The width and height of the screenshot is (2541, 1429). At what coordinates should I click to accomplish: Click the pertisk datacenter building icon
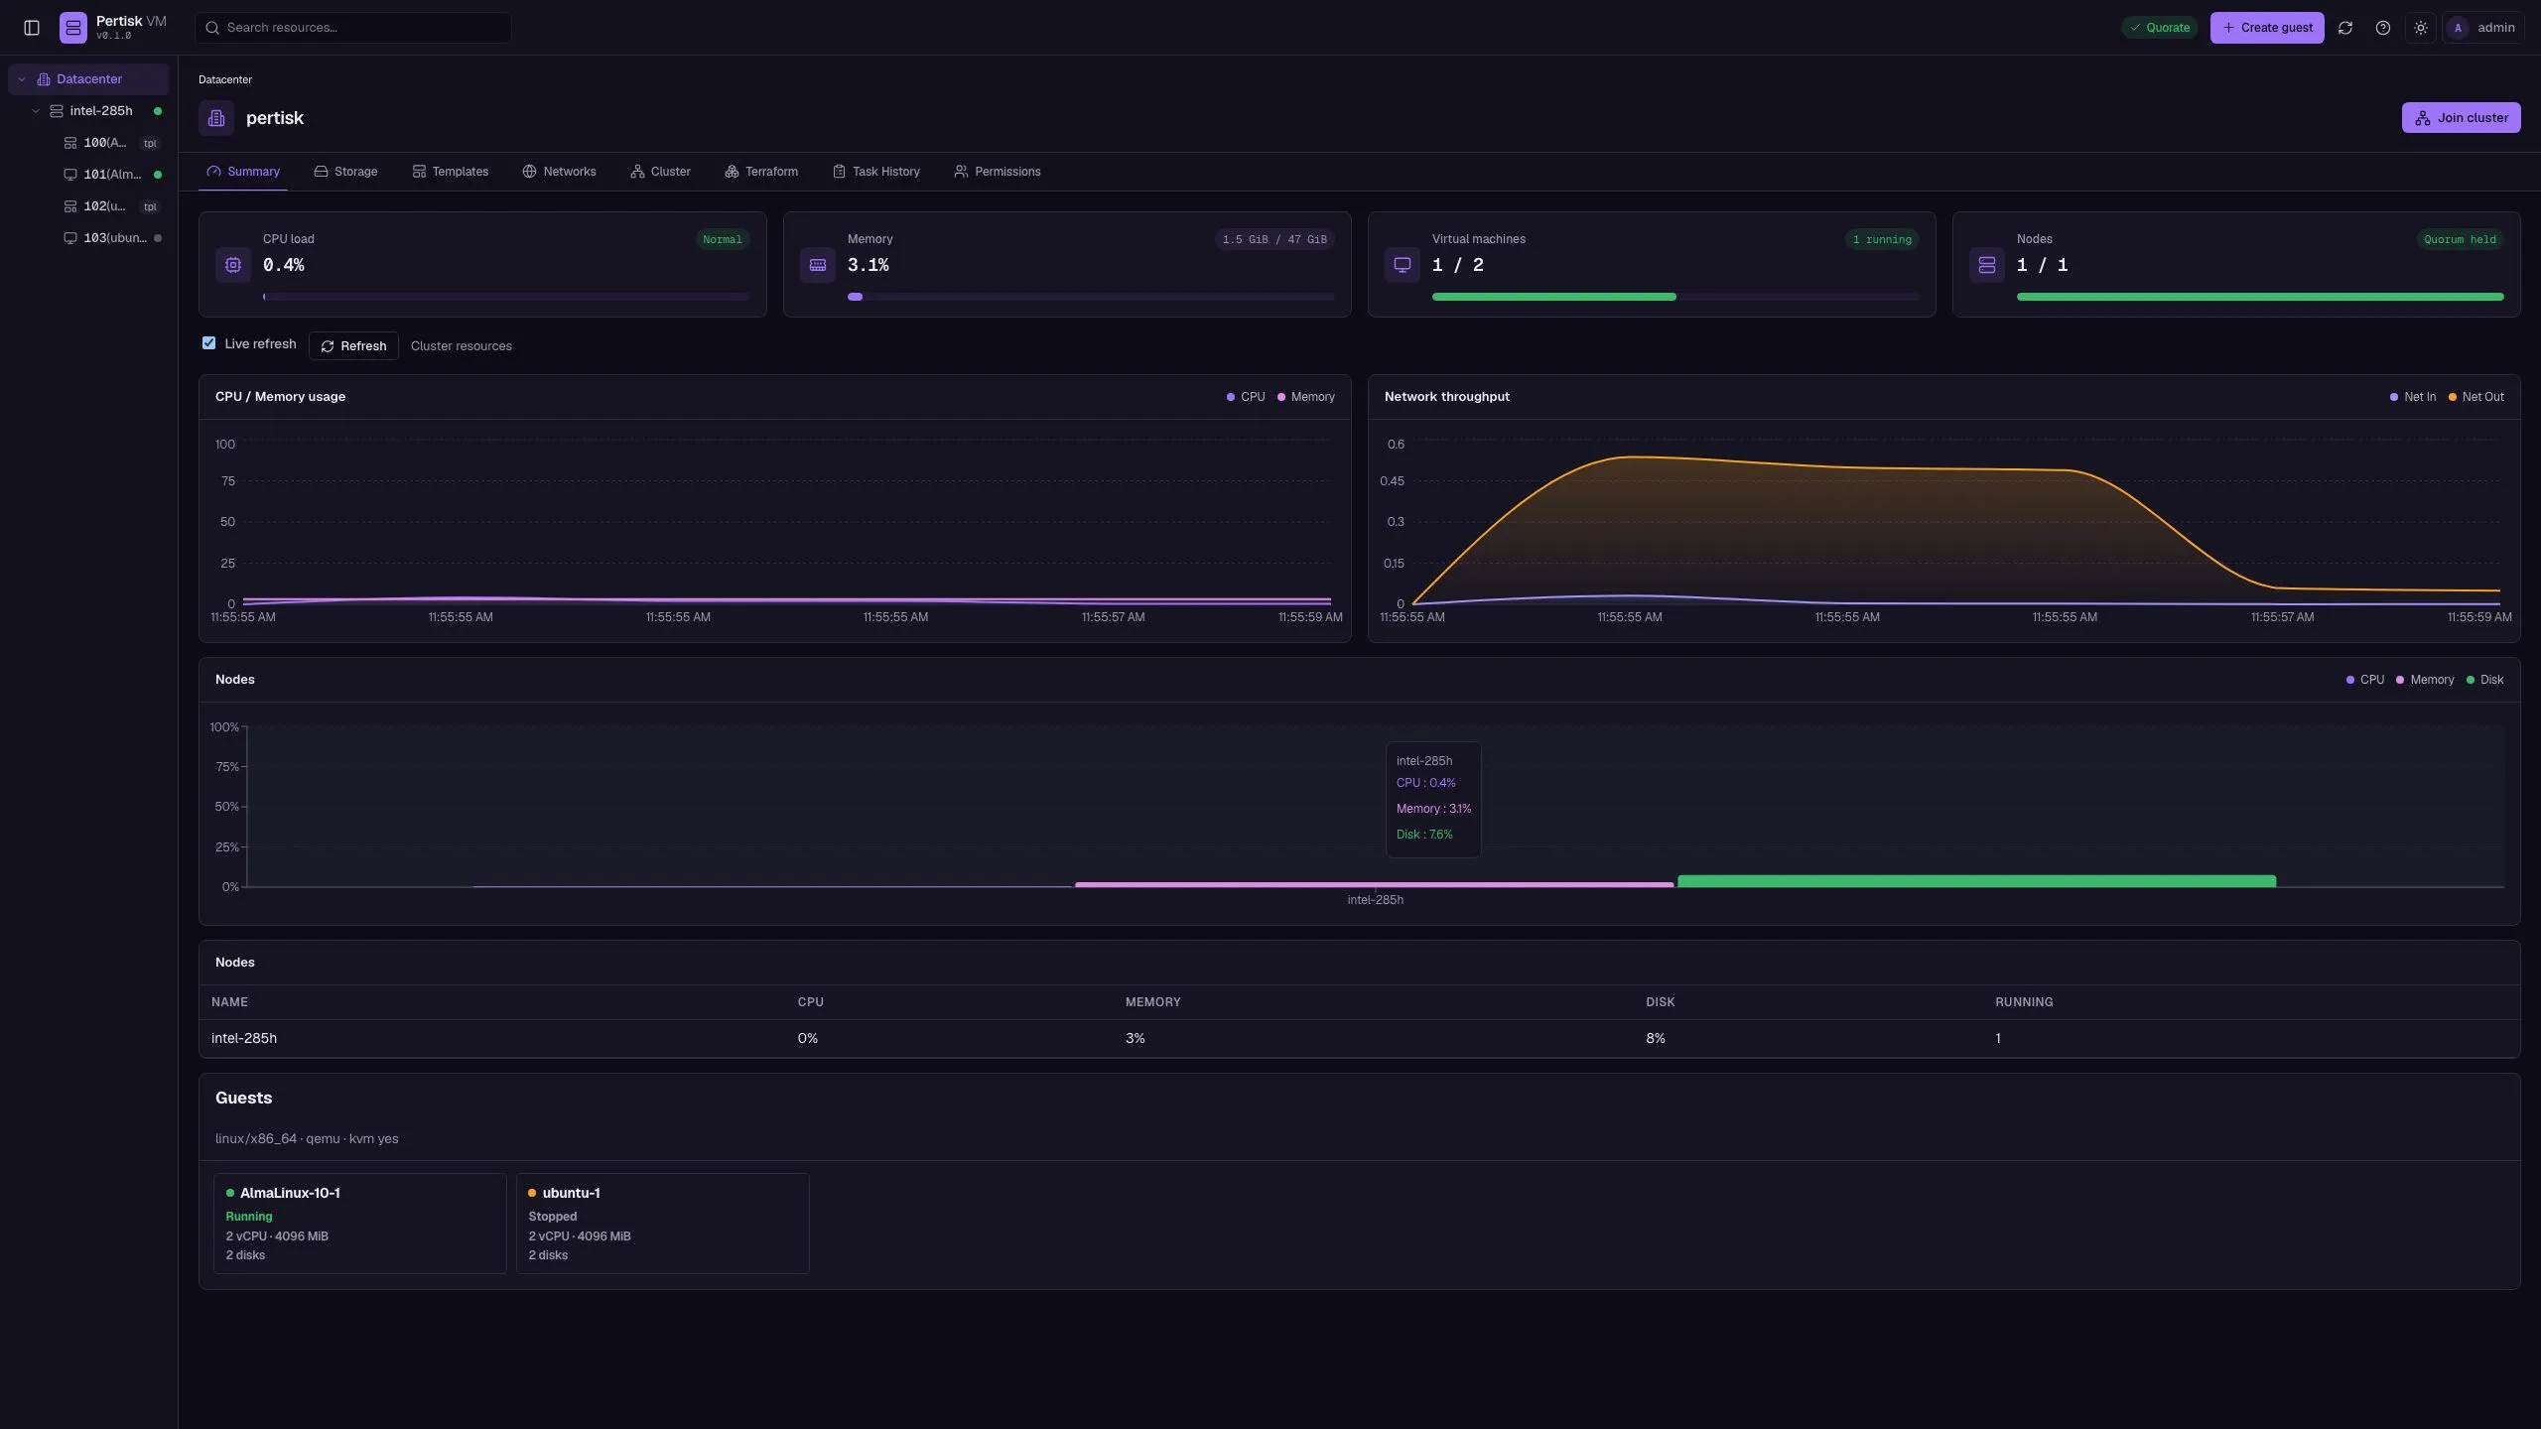(x=216, y=118)
